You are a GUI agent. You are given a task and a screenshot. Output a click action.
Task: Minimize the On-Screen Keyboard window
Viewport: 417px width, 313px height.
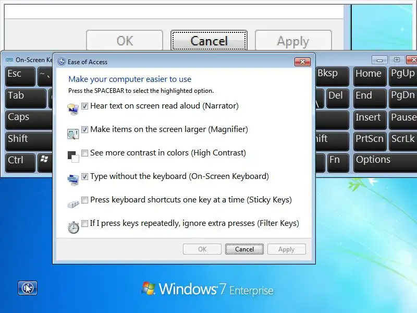[379, 60]
